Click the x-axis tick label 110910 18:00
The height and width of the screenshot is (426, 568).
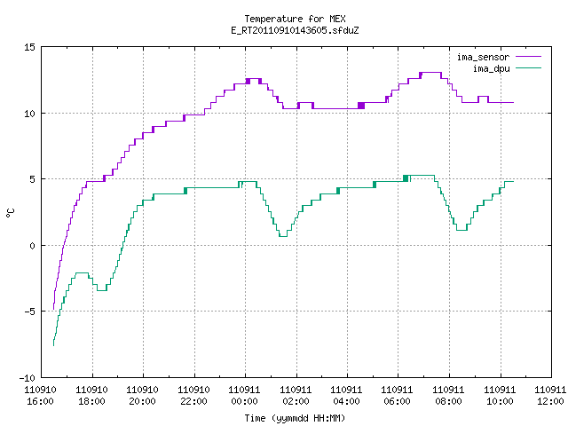click(91, 396)
